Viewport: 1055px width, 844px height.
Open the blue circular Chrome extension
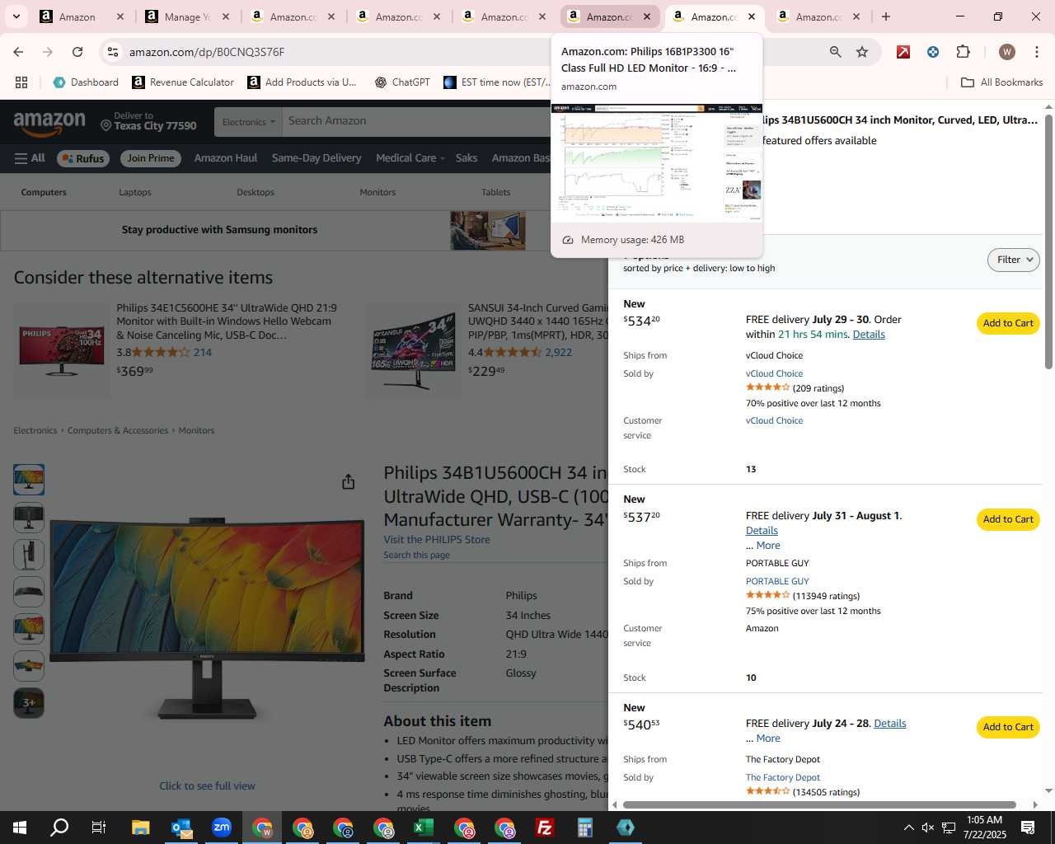pos(933,52)
